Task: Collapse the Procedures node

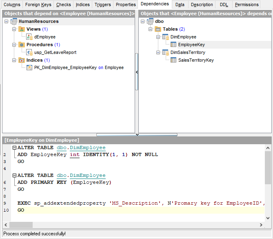Action: 14,45
